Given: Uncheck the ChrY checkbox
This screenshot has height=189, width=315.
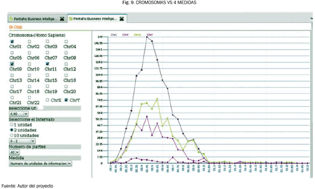Looking at the screenshot, I should pyautogui.click(x=66, y=100).
